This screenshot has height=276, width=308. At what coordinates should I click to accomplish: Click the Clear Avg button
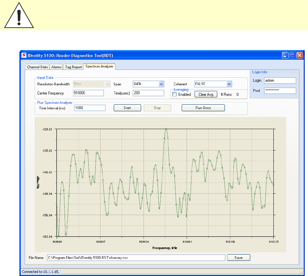[206, 94]
